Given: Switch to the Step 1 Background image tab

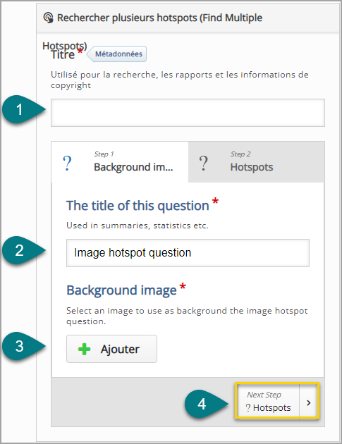Looking at the screenshot, I should tap(120, 162).
